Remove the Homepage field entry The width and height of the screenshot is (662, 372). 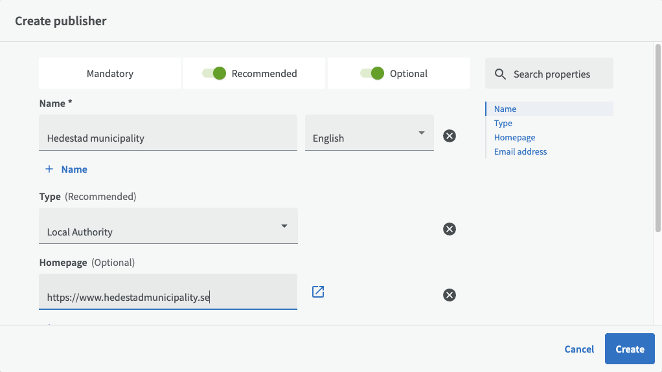(x=449, y=295)
